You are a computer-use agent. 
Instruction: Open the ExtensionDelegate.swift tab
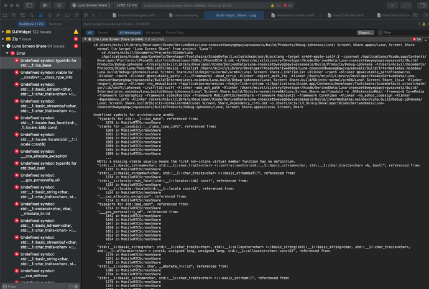134,16
